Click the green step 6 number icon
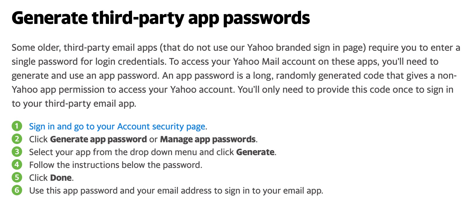Viewport: 471px width, 207px height. pyautogui.click(x=17, y=190)
